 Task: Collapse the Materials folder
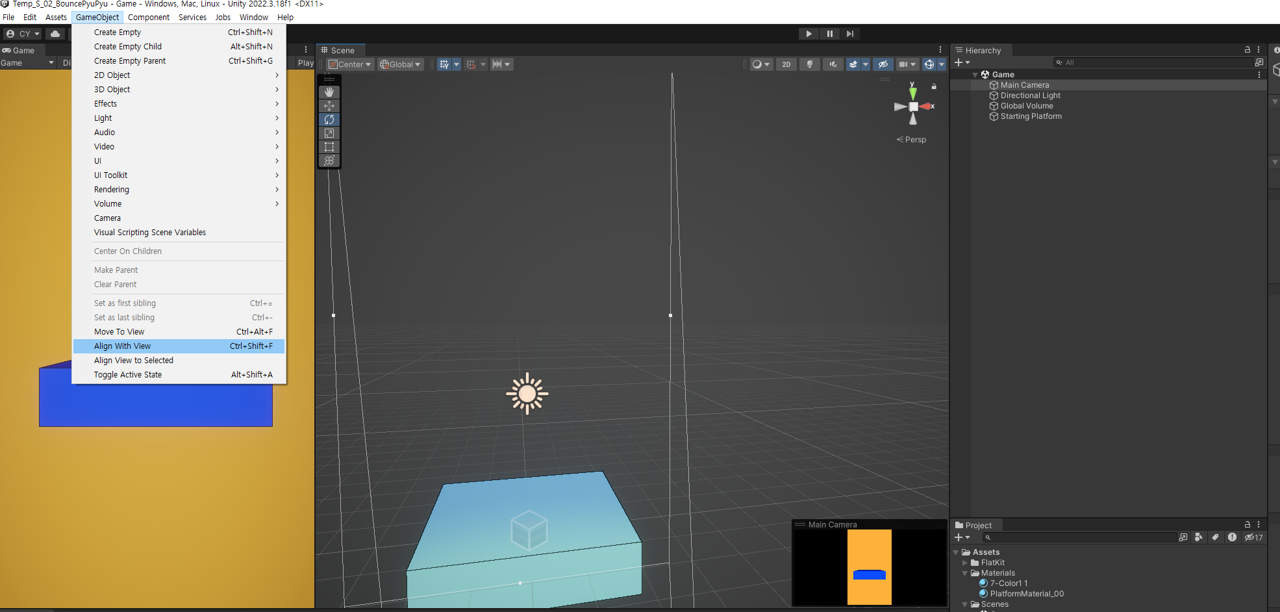(964, 573)
